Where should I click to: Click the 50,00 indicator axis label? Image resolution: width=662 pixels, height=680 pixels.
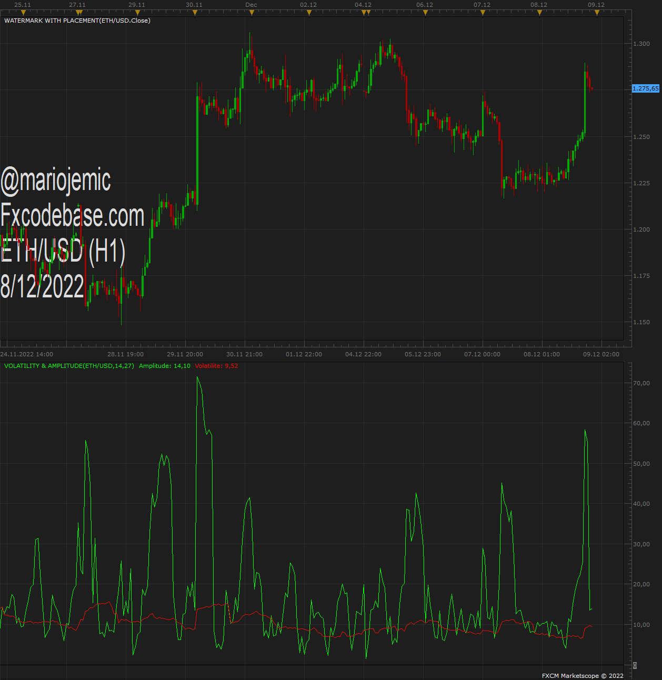pos(641,464)
